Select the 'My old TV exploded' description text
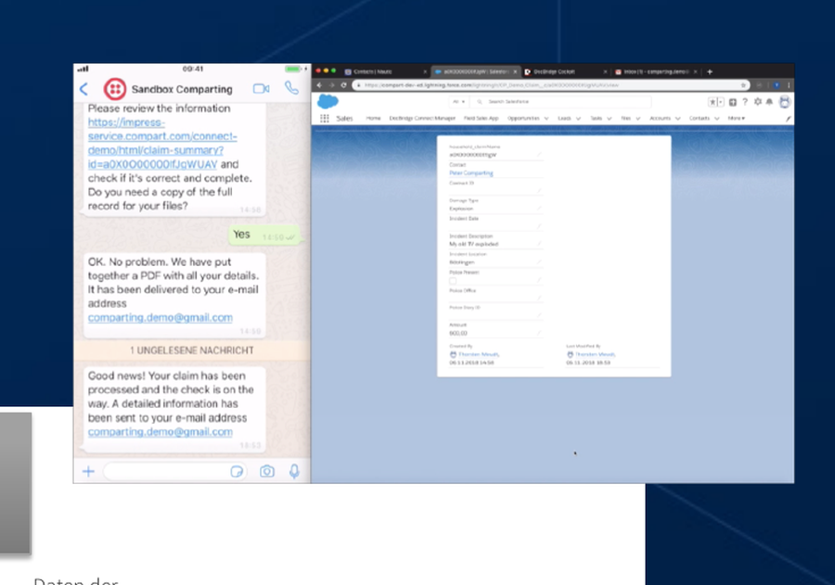The height and width of the screenshot is (585, 835). click(473, 245)
